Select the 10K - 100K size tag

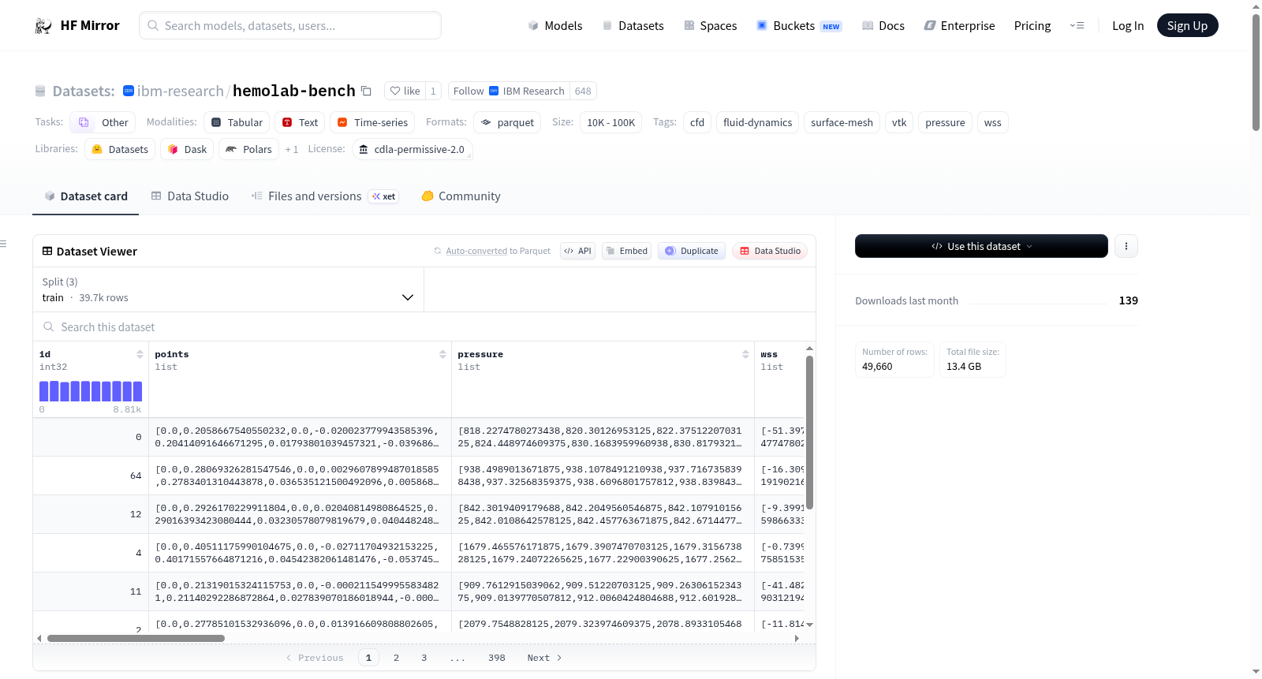[x=611, y=122]
